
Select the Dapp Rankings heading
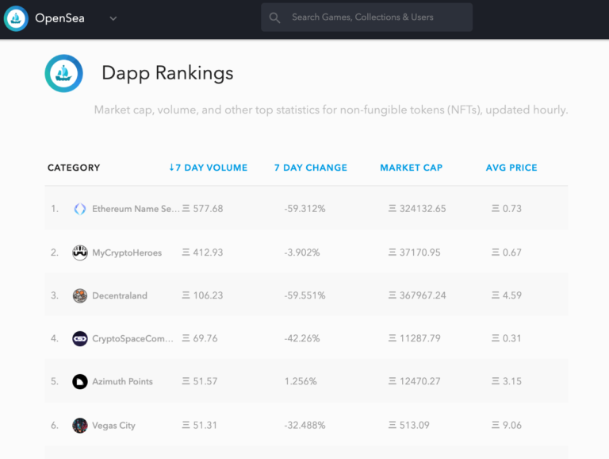click(x=167, y=73)
